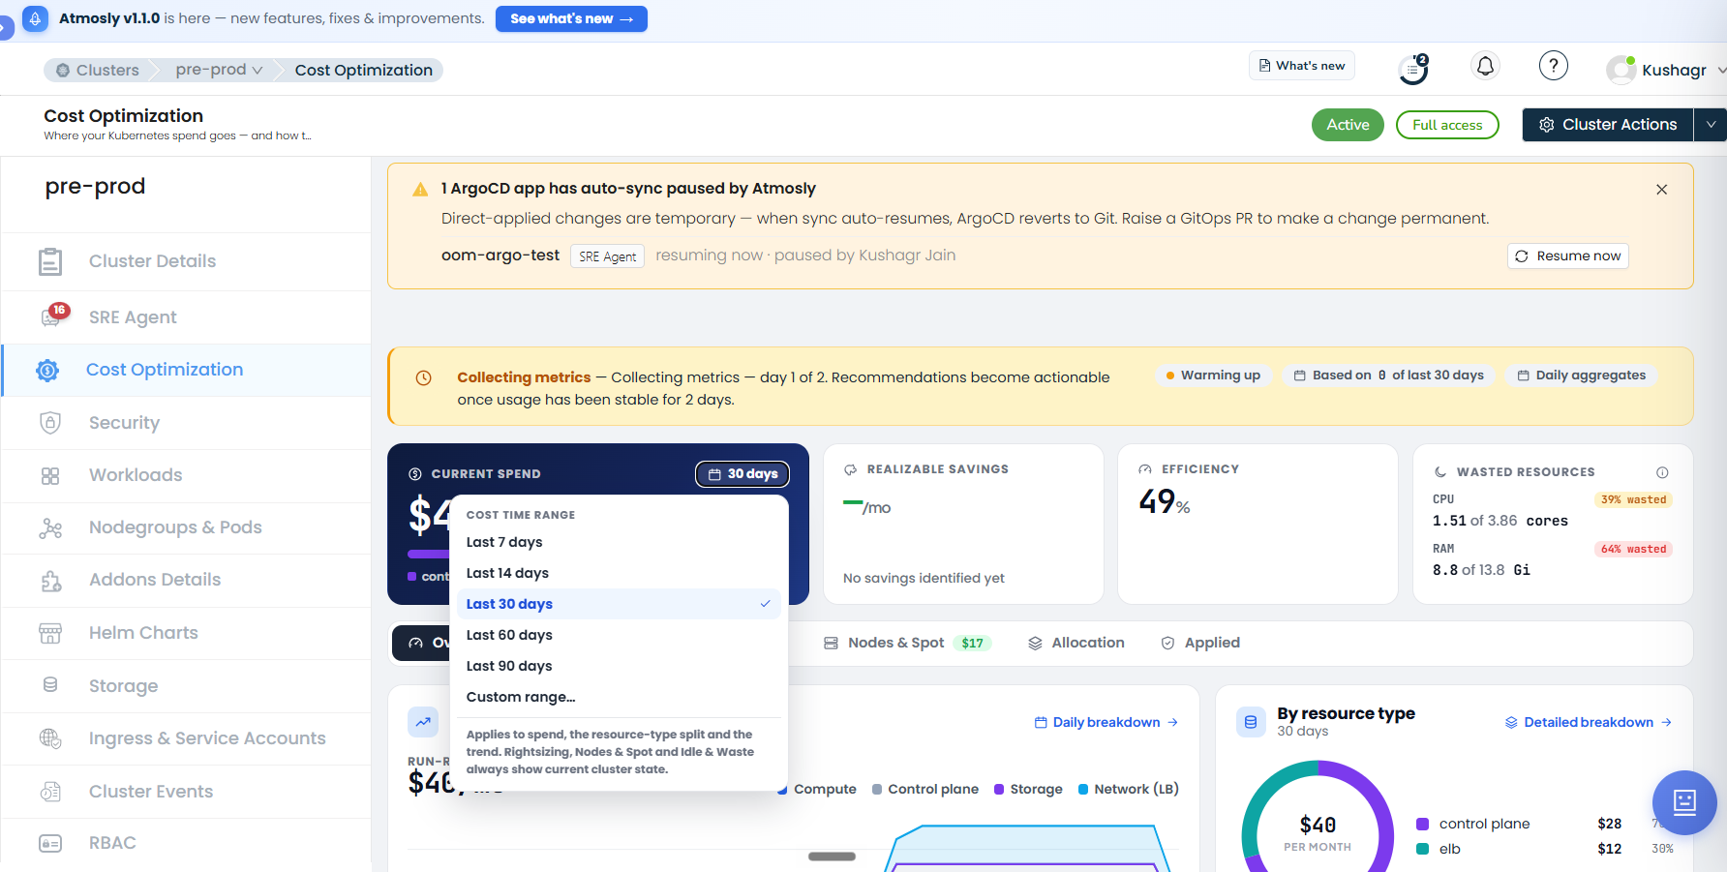Viewport: 1727px width, 872px height.
Task: Select Last 30 days option
Action: tap(619, 604)
